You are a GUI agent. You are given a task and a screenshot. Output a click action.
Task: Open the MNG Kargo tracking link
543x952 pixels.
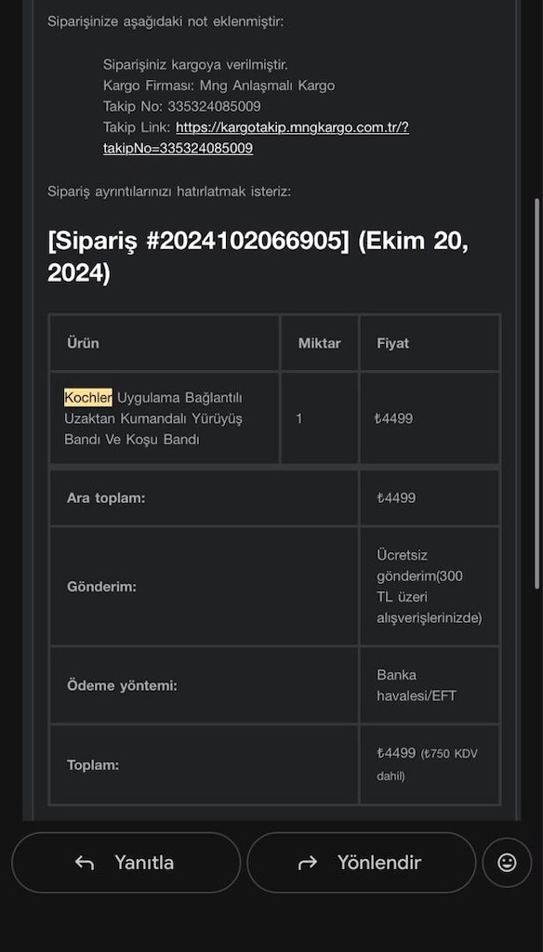click(x=257, y=138)
